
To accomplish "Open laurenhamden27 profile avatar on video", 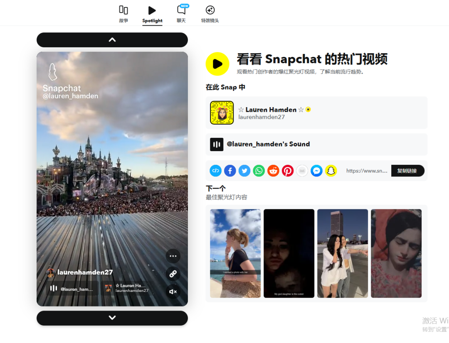I will click(51, 273).
